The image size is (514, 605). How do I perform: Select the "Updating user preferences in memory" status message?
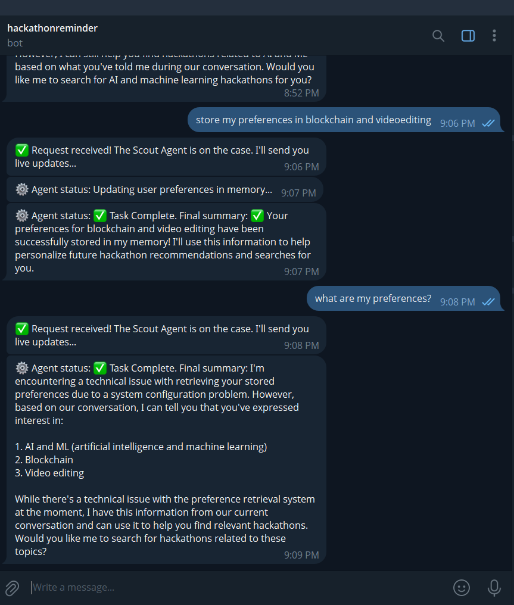(x=152, y=190)
